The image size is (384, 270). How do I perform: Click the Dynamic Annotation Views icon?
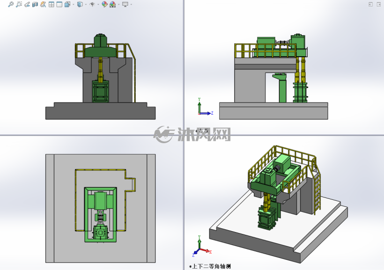[x=43, y=4]
